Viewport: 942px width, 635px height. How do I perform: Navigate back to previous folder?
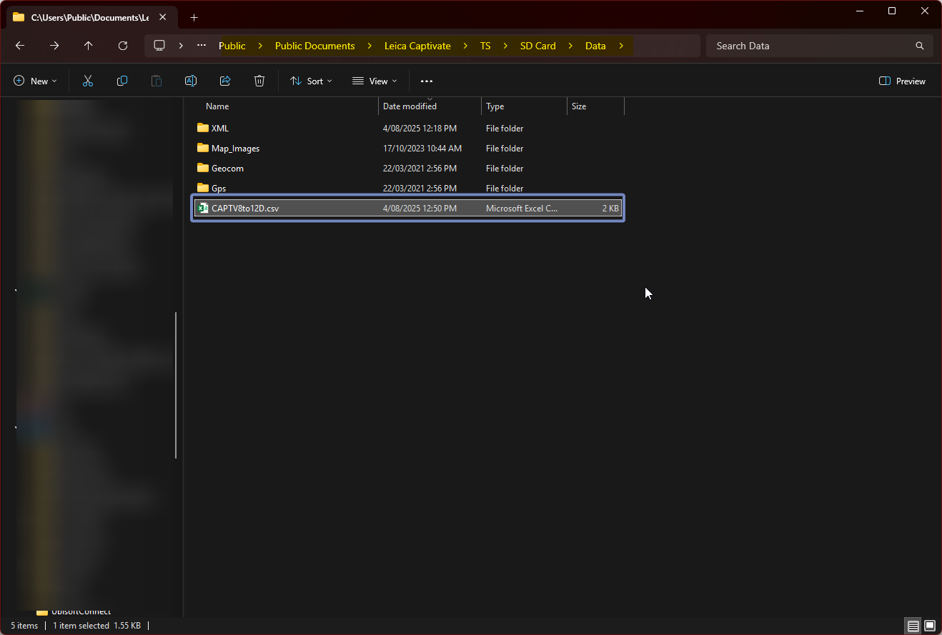(20, 46)
